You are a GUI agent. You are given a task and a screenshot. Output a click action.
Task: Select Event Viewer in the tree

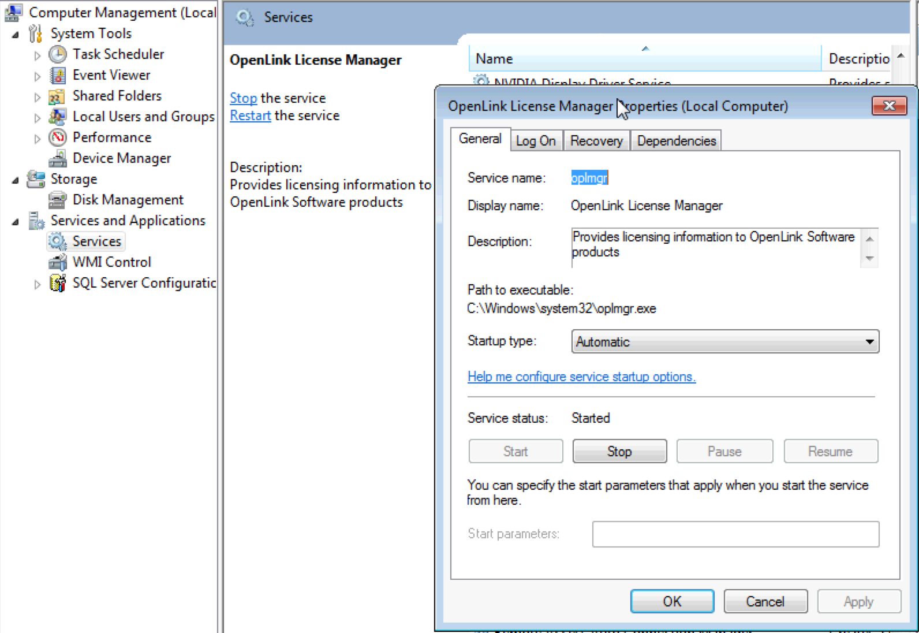click(111, 75)
